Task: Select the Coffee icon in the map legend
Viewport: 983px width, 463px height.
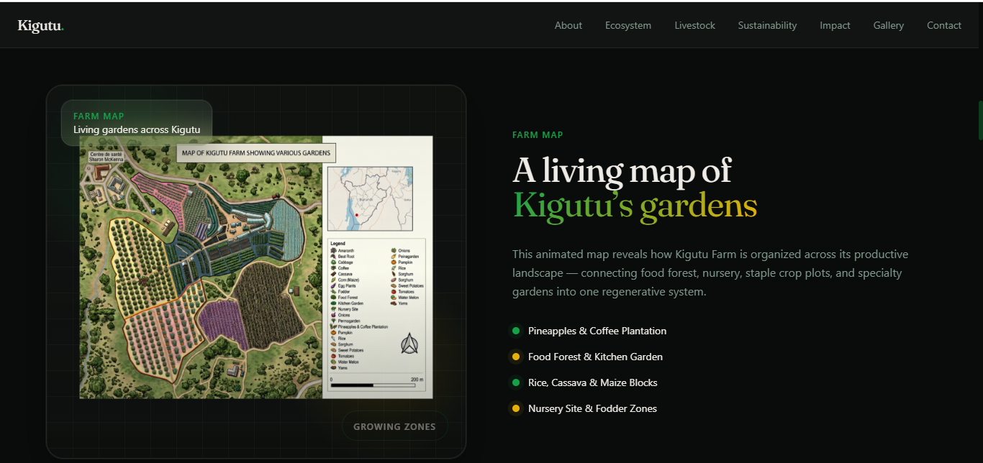Action: point(332,268)
